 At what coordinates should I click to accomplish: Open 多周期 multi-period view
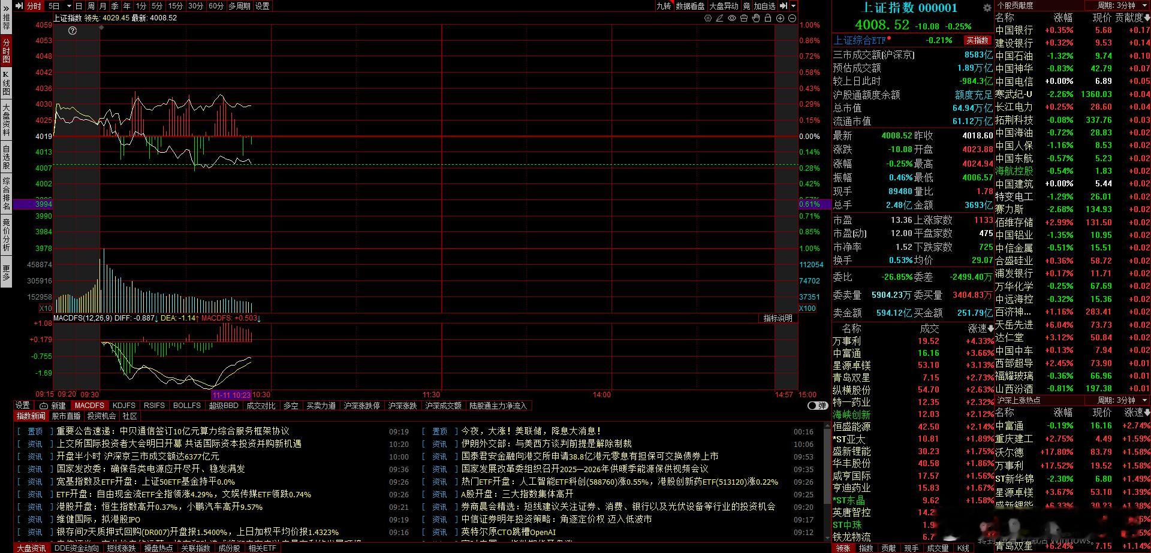pyautogui.click(x=239, y=6)
